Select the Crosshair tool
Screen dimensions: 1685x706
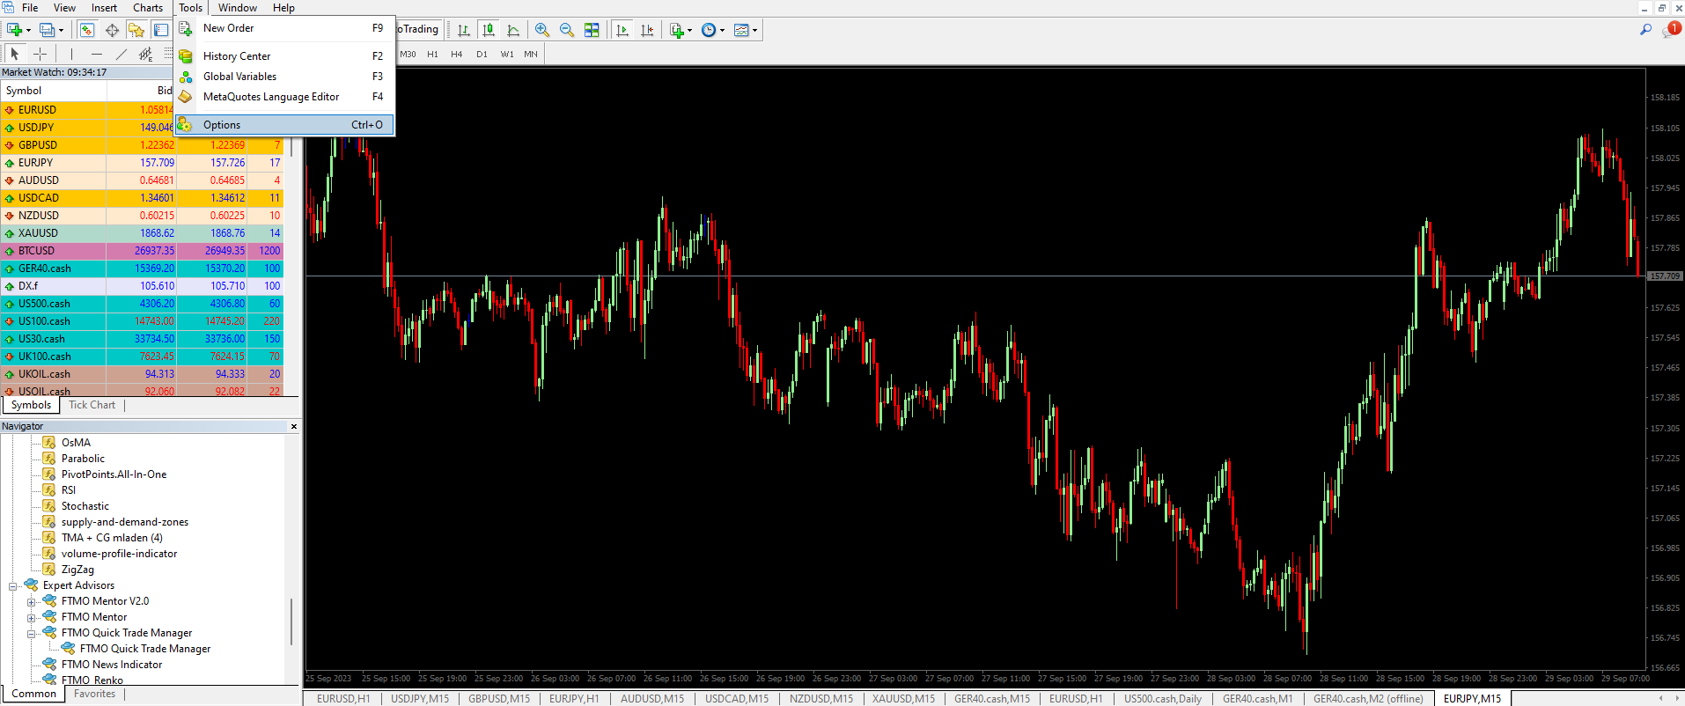(40, 55)
